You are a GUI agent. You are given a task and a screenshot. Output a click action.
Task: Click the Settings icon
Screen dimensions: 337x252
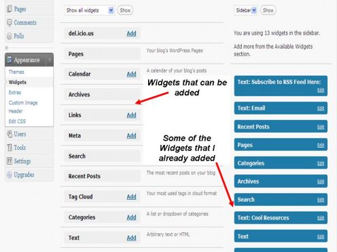click(x=10, y=161)
